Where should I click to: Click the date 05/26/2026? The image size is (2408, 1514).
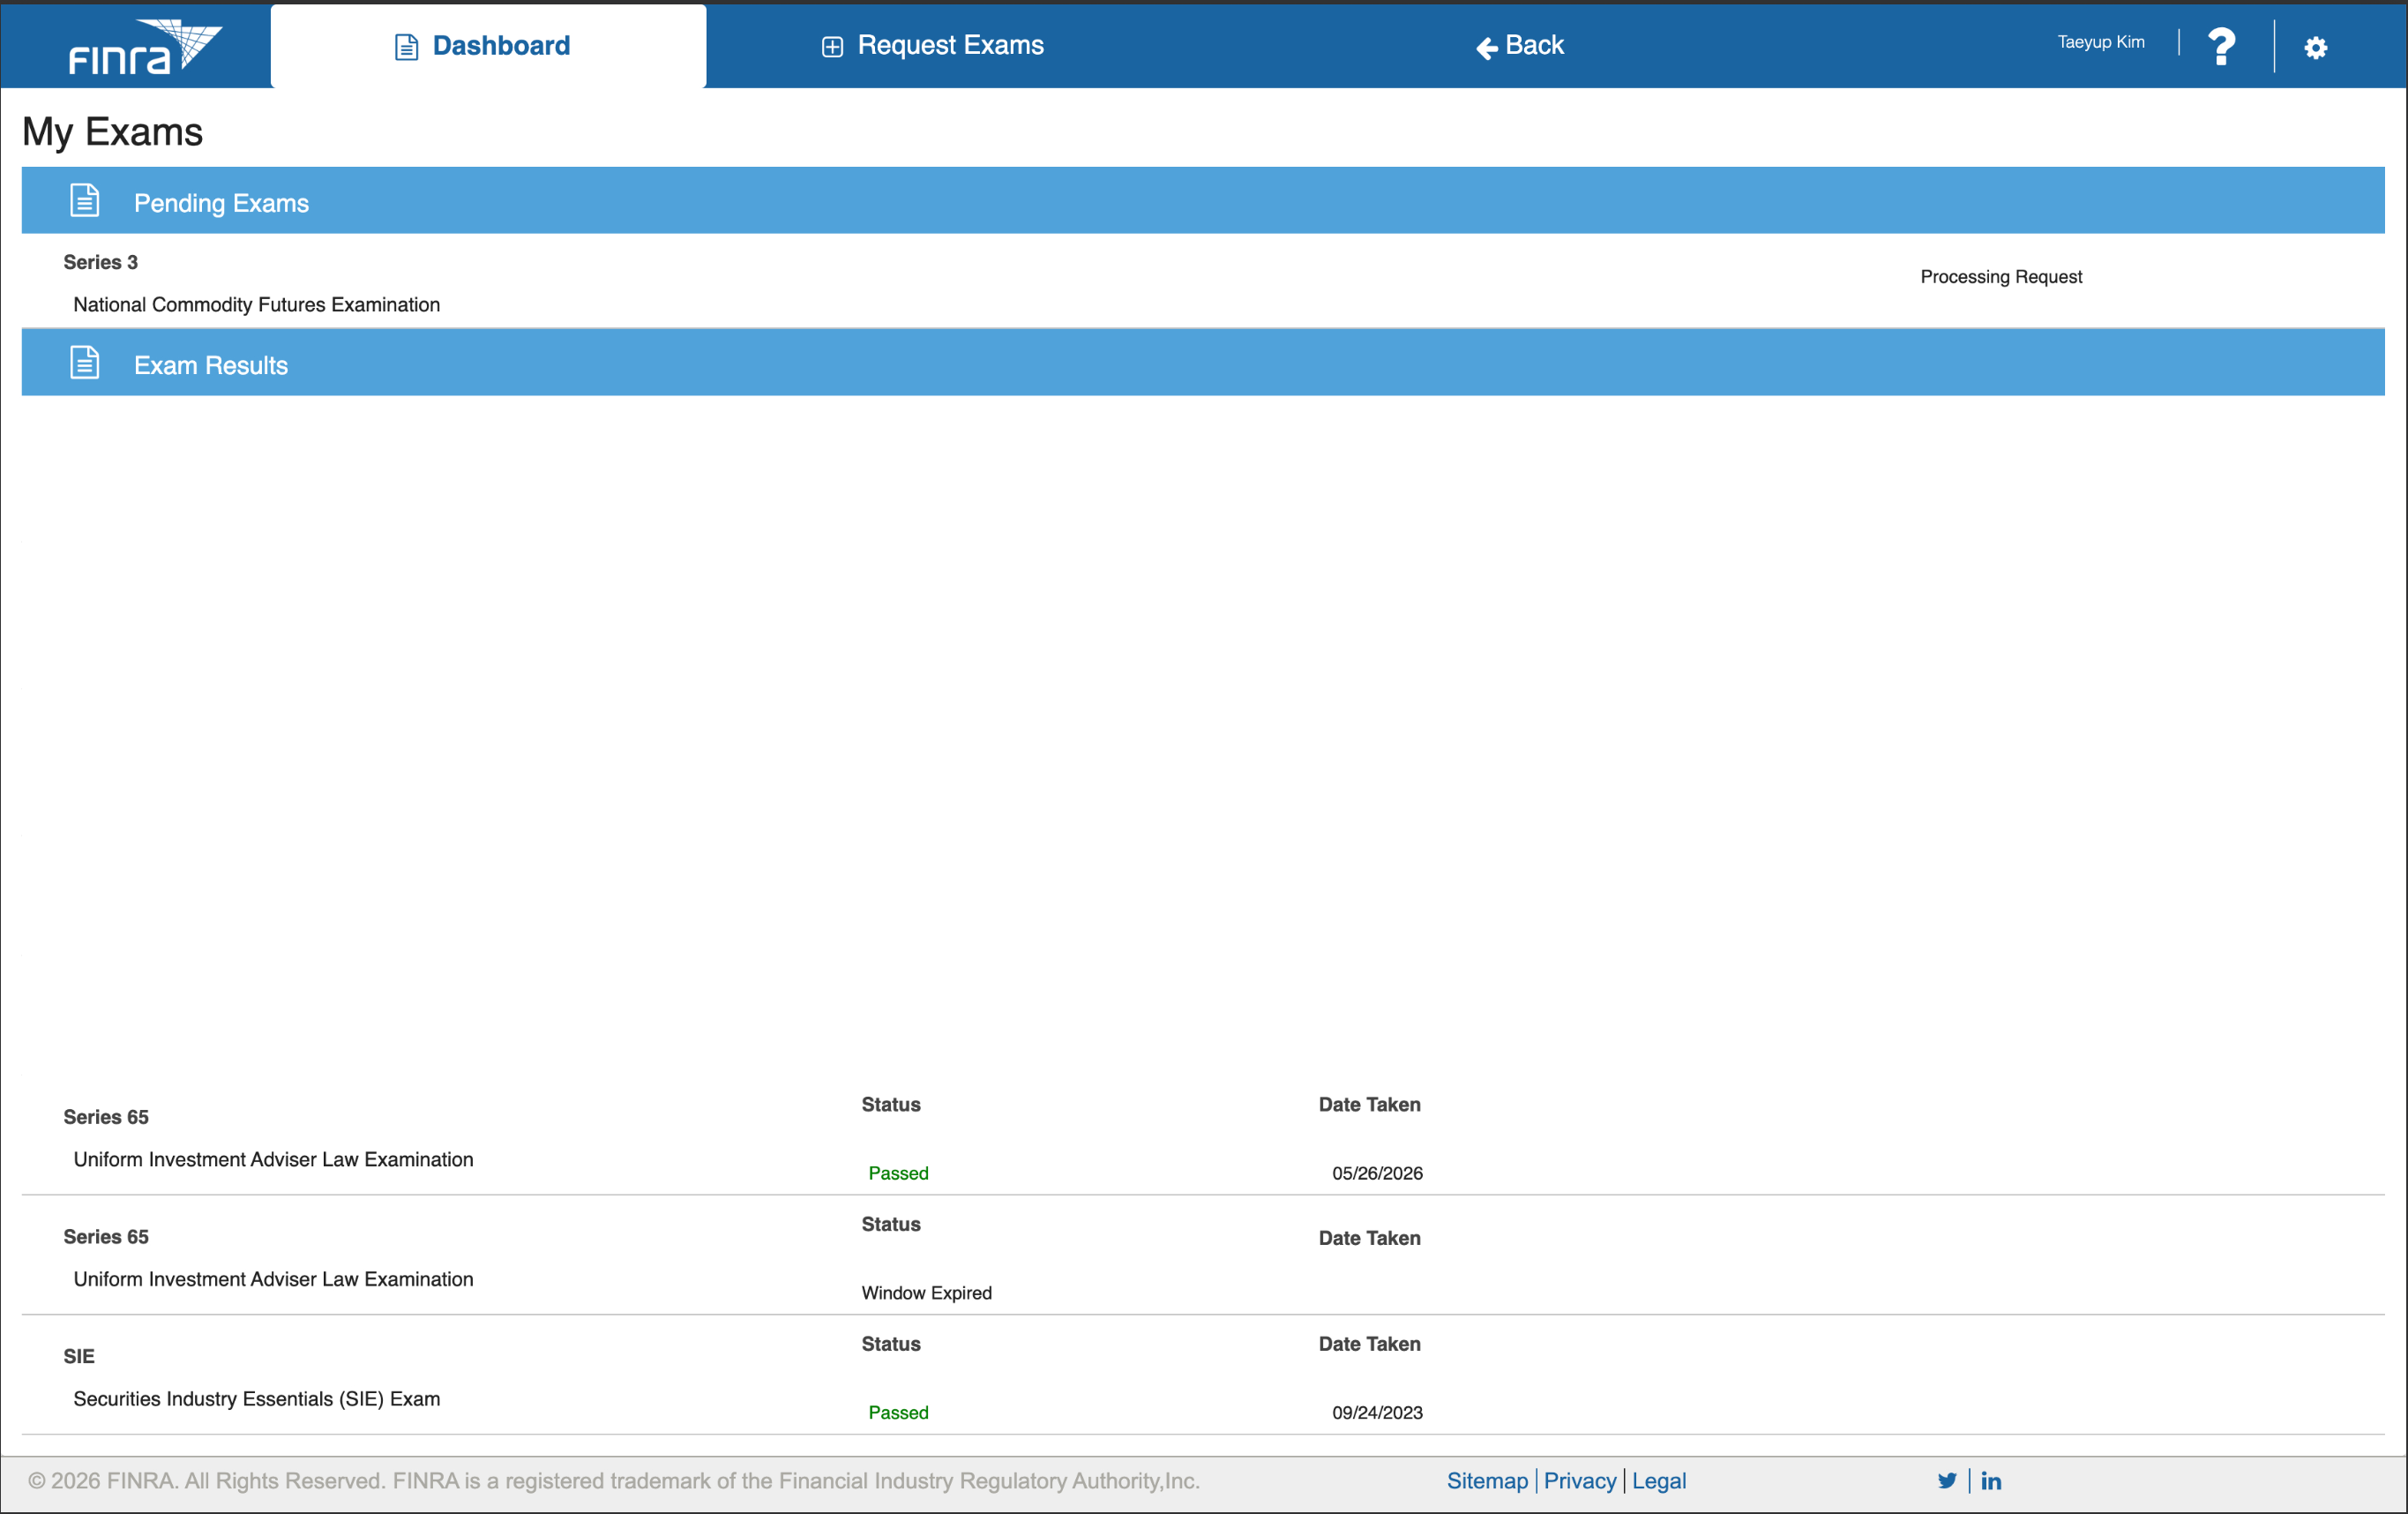[1377, 1173]
